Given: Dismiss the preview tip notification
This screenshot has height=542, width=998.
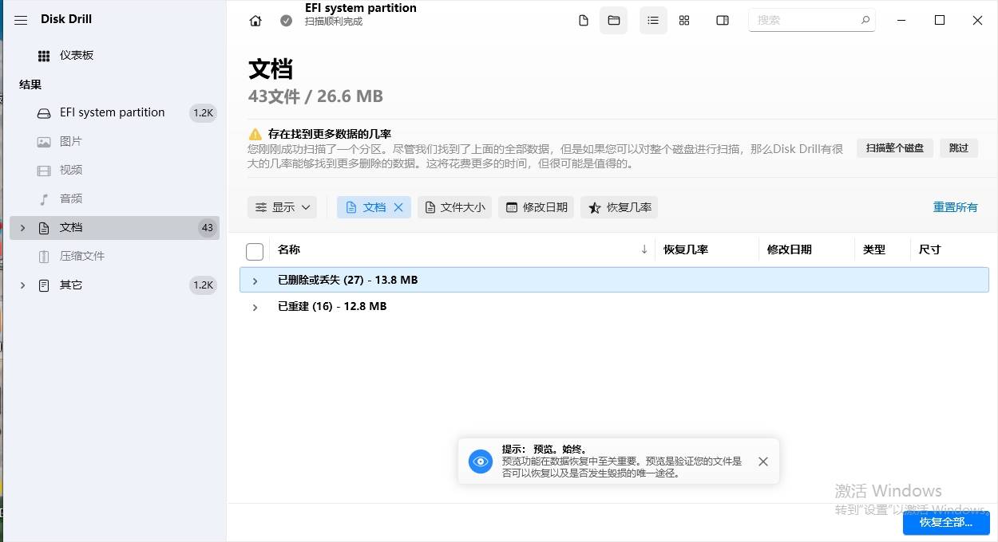Looking at the screenshot, I should click(x=763, y=461).
